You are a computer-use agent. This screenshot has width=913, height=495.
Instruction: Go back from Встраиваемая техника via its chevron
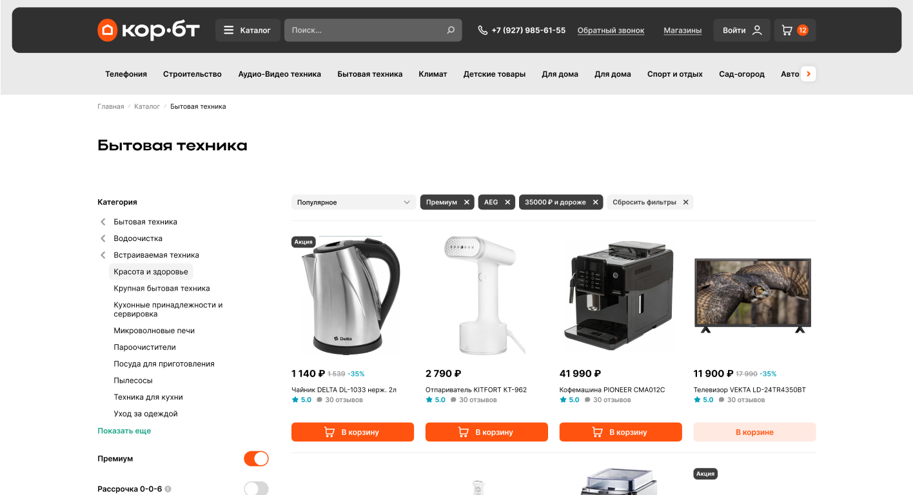pyautogui.click(x=103, y=255)
